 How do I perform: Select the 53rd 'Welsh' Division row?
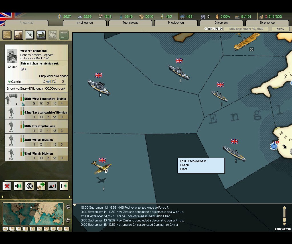click(x=36, y=154)
